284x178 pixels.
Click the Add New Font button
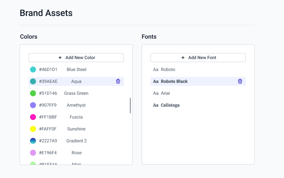coord(198,58)
